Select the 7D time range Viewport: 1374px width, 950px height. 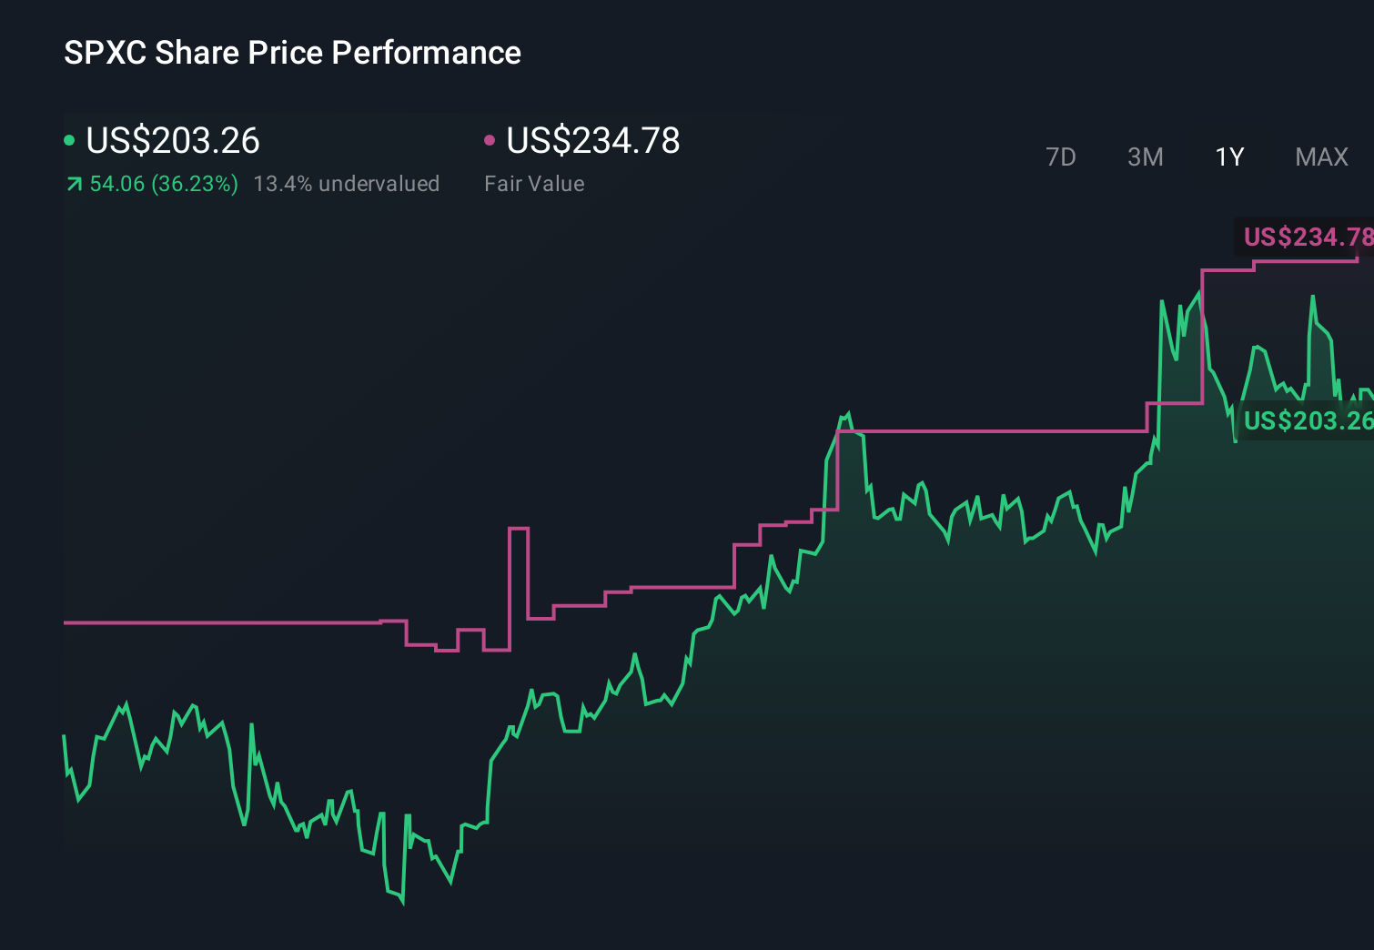point(1062,157)
